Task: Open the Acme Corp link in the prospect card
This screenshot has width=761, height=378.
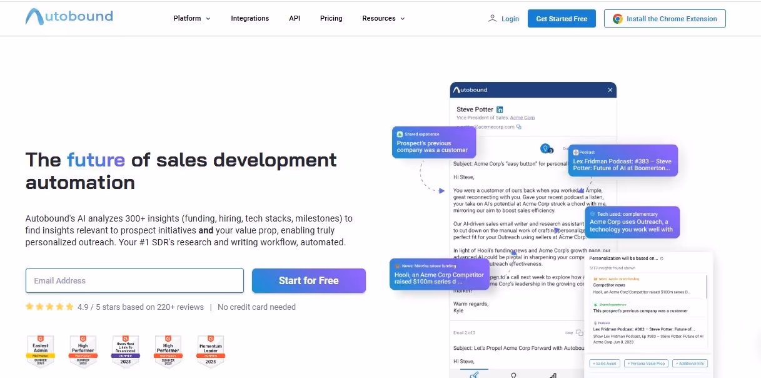Action: click(522, 118)
